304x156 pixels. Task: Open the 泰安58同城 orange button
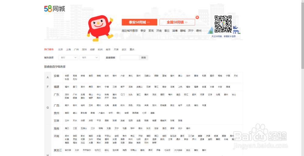pyautogui.click(x=140, y=22)
